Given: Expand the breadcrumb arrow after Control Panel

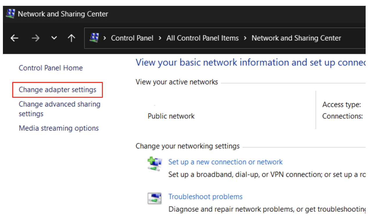Looking at the screenshot, I should point(160,38).
